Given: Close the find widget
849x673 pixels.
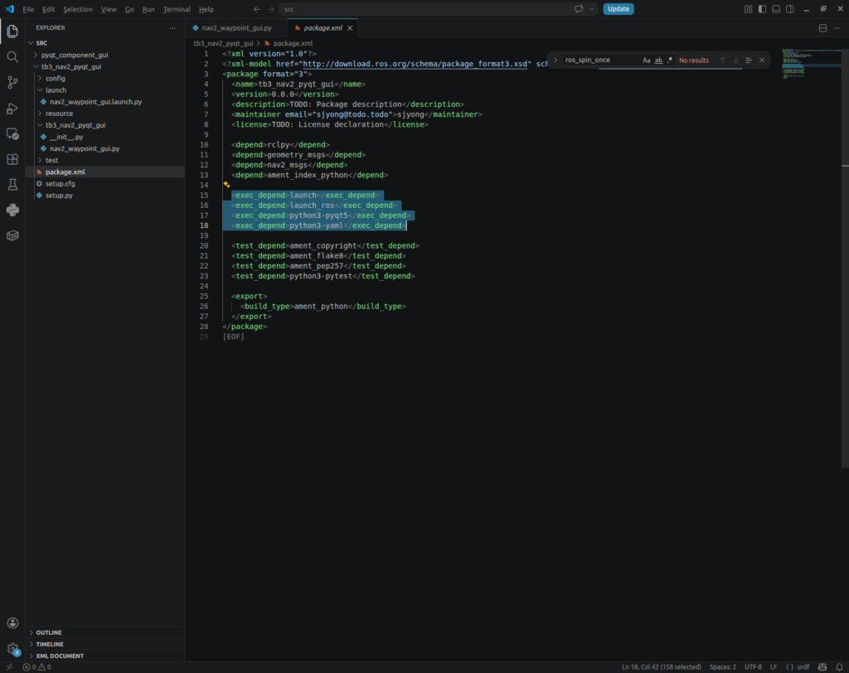Looking at the screenshot, I should coord(762,61).
